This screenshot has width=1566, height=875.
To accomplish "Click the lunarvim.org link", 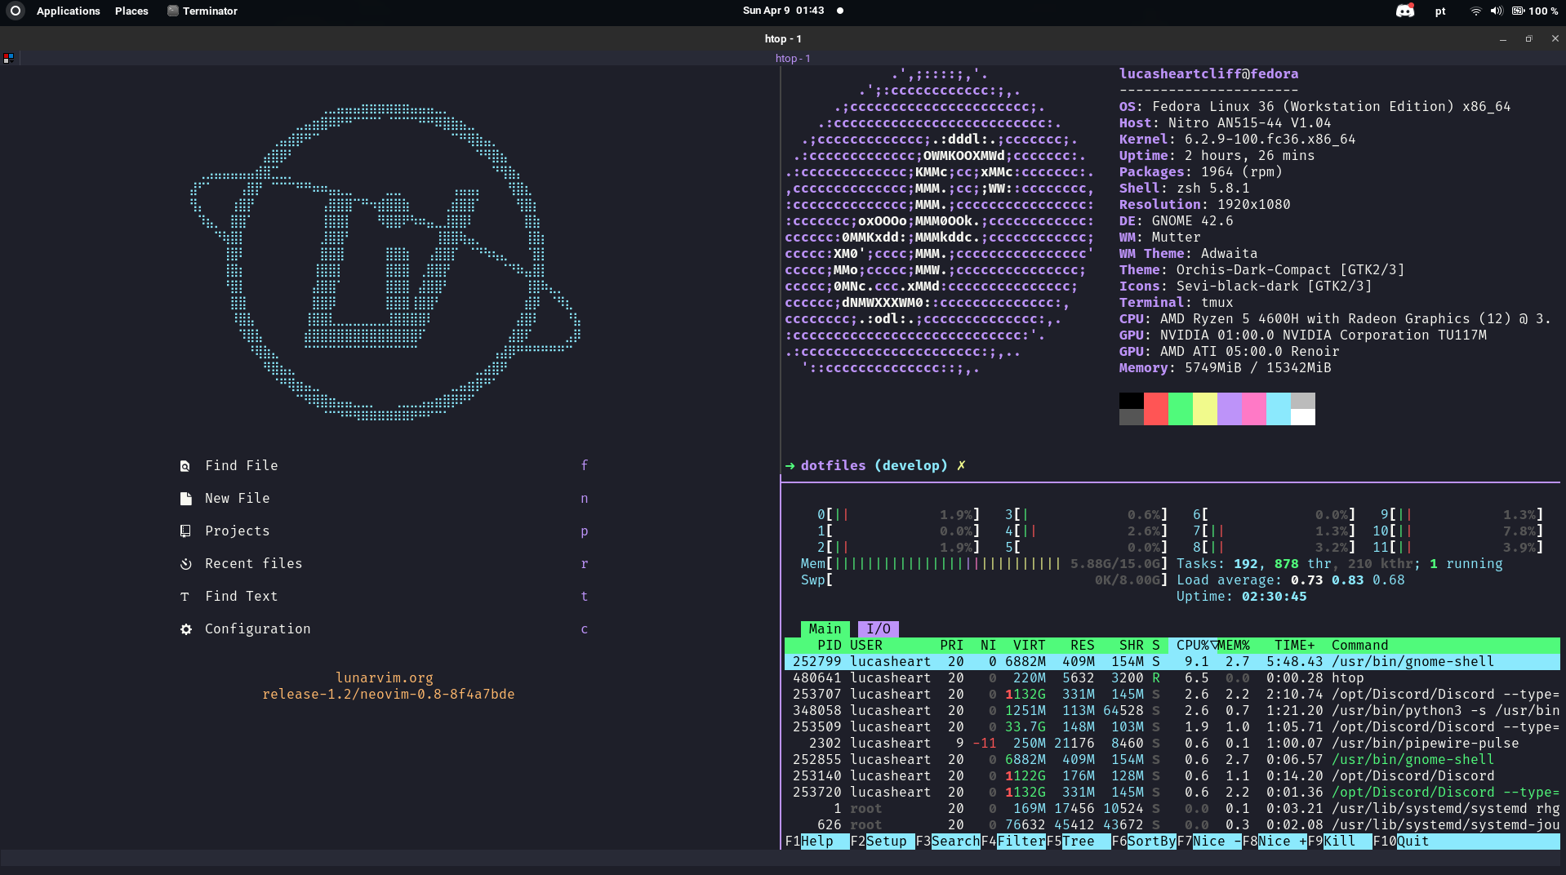I will [x=385, y=677].
